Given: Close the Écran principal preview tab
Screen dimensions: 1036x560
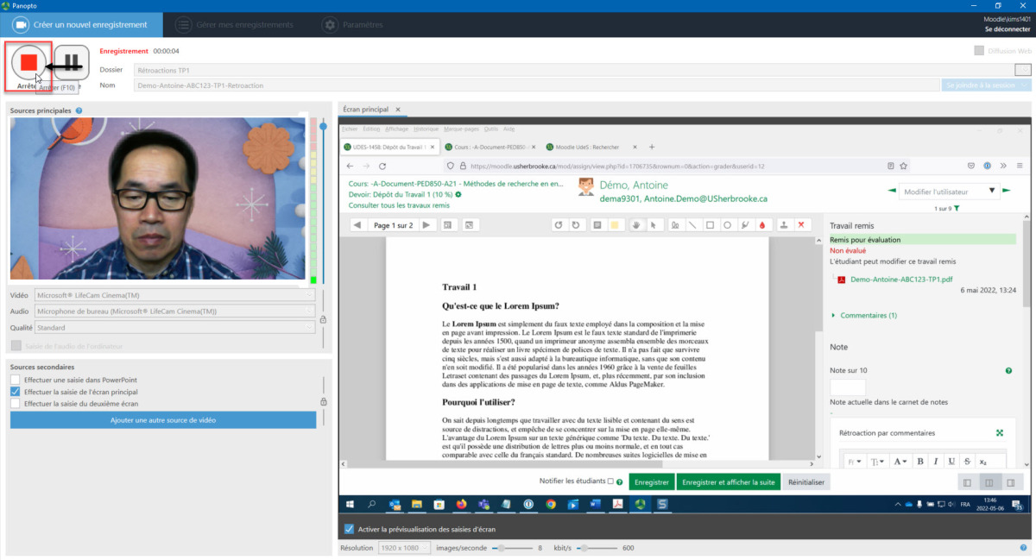Looking at the screenshot, I should (398, 110).
